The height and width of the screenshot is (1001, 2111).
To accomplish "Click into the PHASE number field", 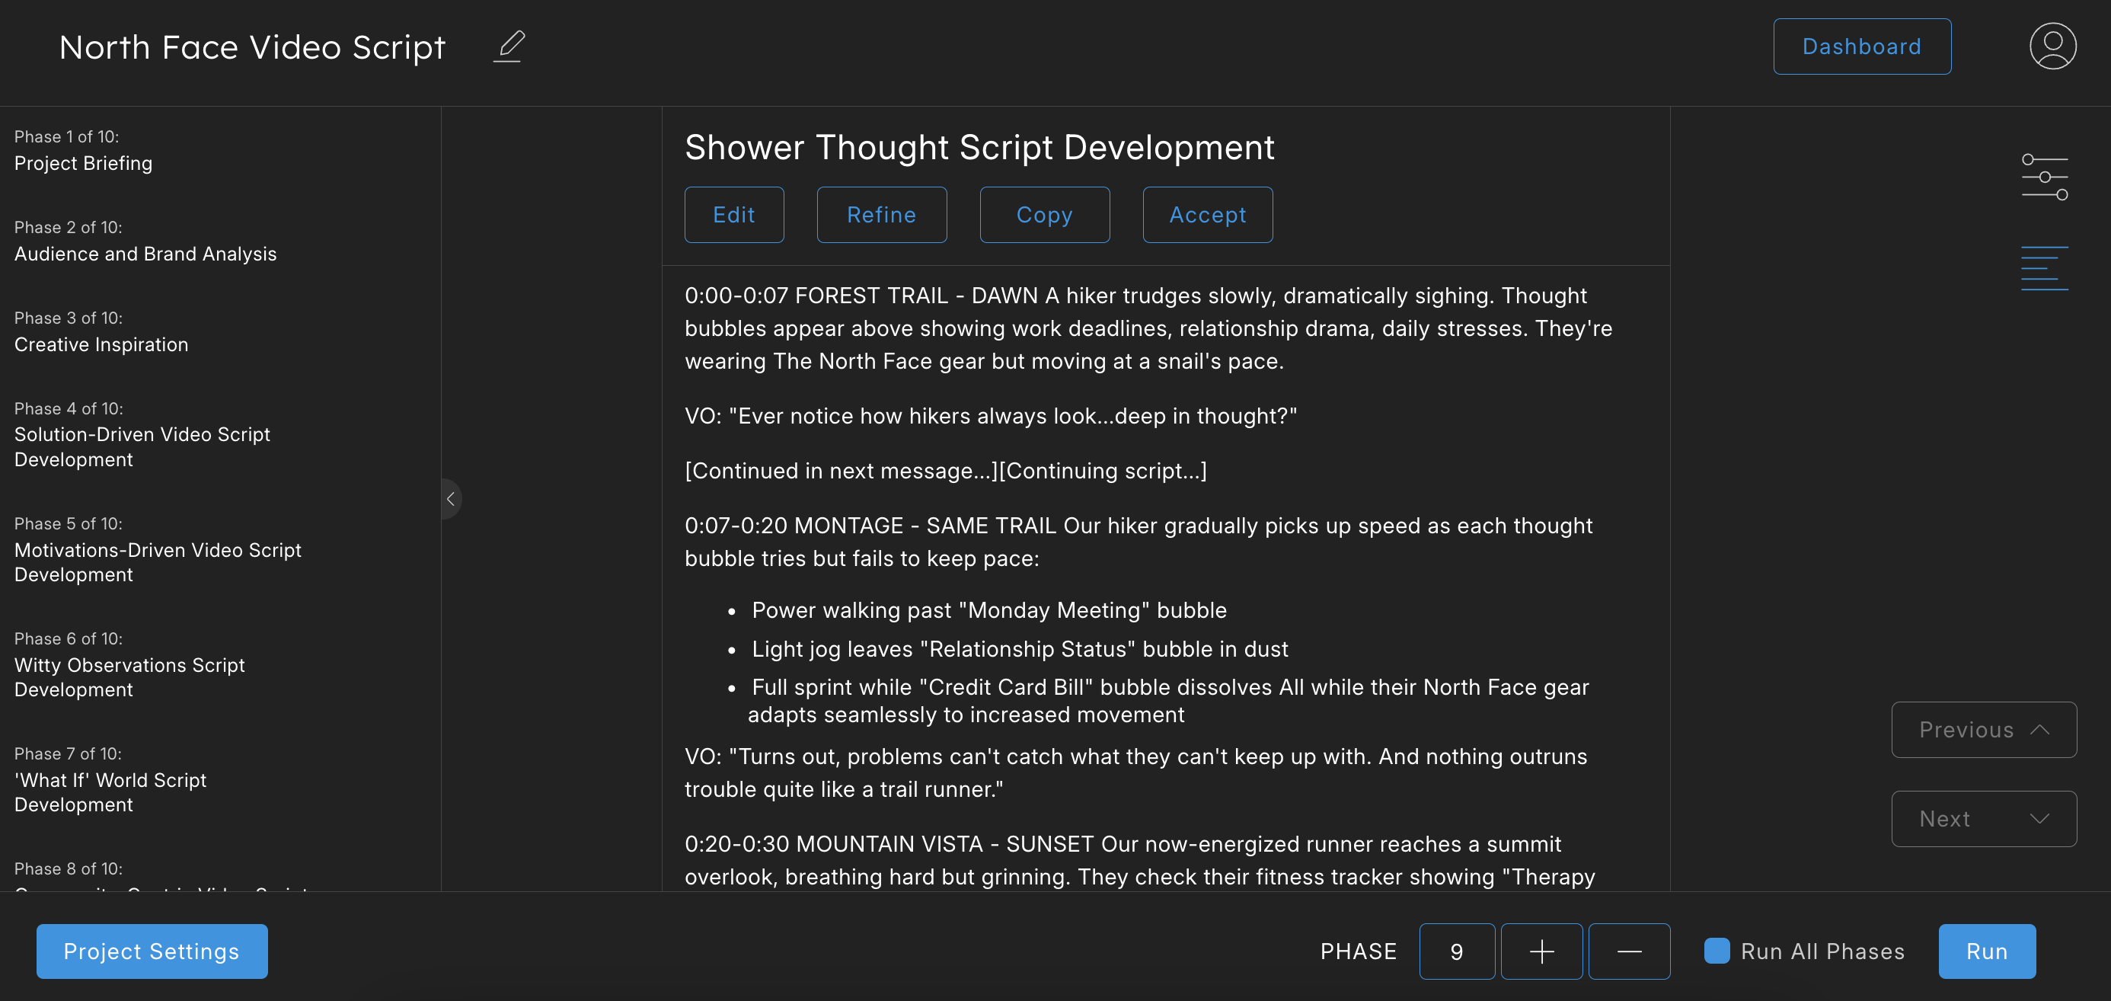I will [x=1456, y=951].
